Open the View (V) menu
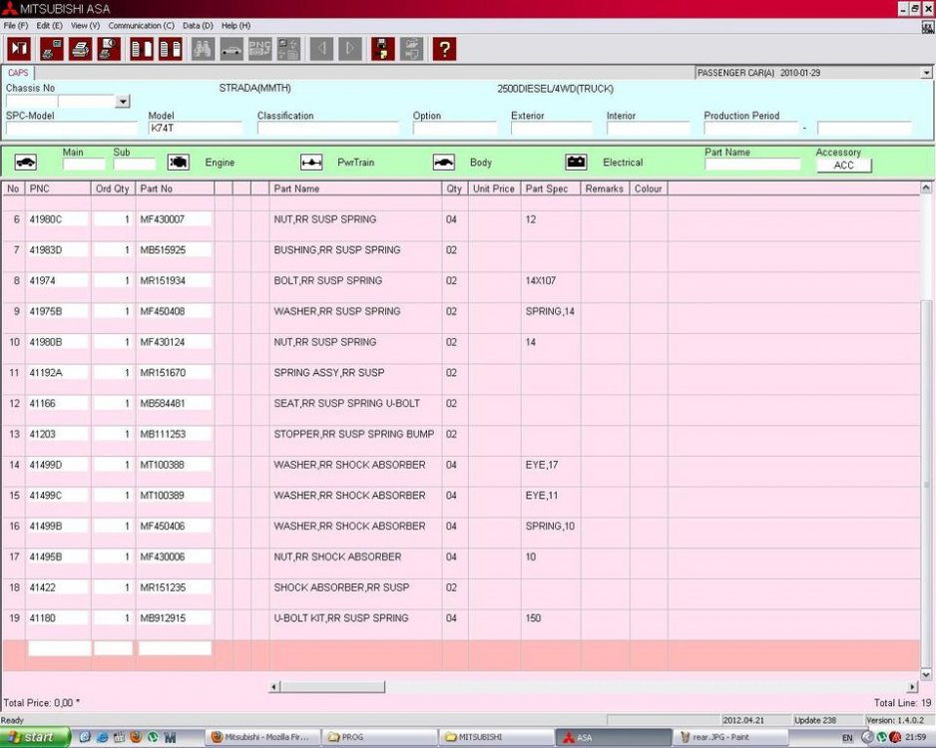This screenshot has width=936, height=748. pyautogui.click(x=86, y=26)
